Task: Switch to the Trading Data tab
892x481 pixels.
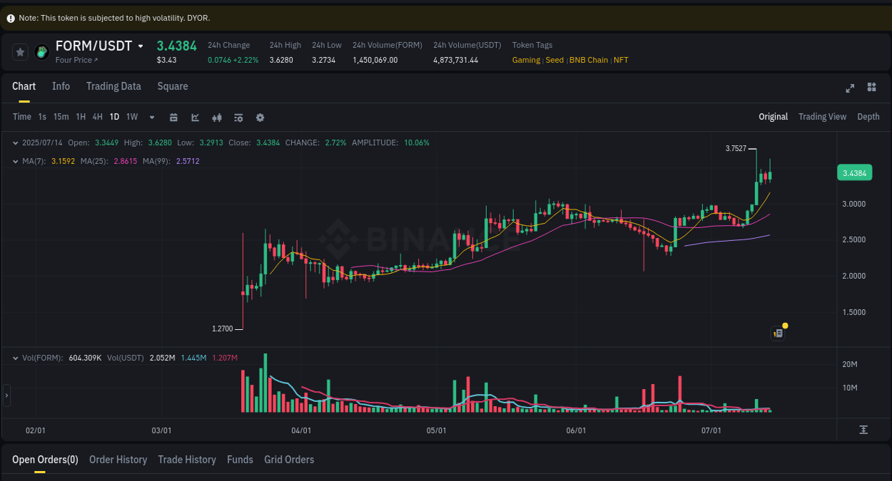Action: pyautogui.click(x=113, y=86)
